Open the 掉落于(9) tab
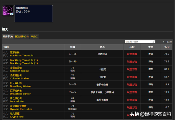Viewport: 175px width, 120px height. point(8,37)
